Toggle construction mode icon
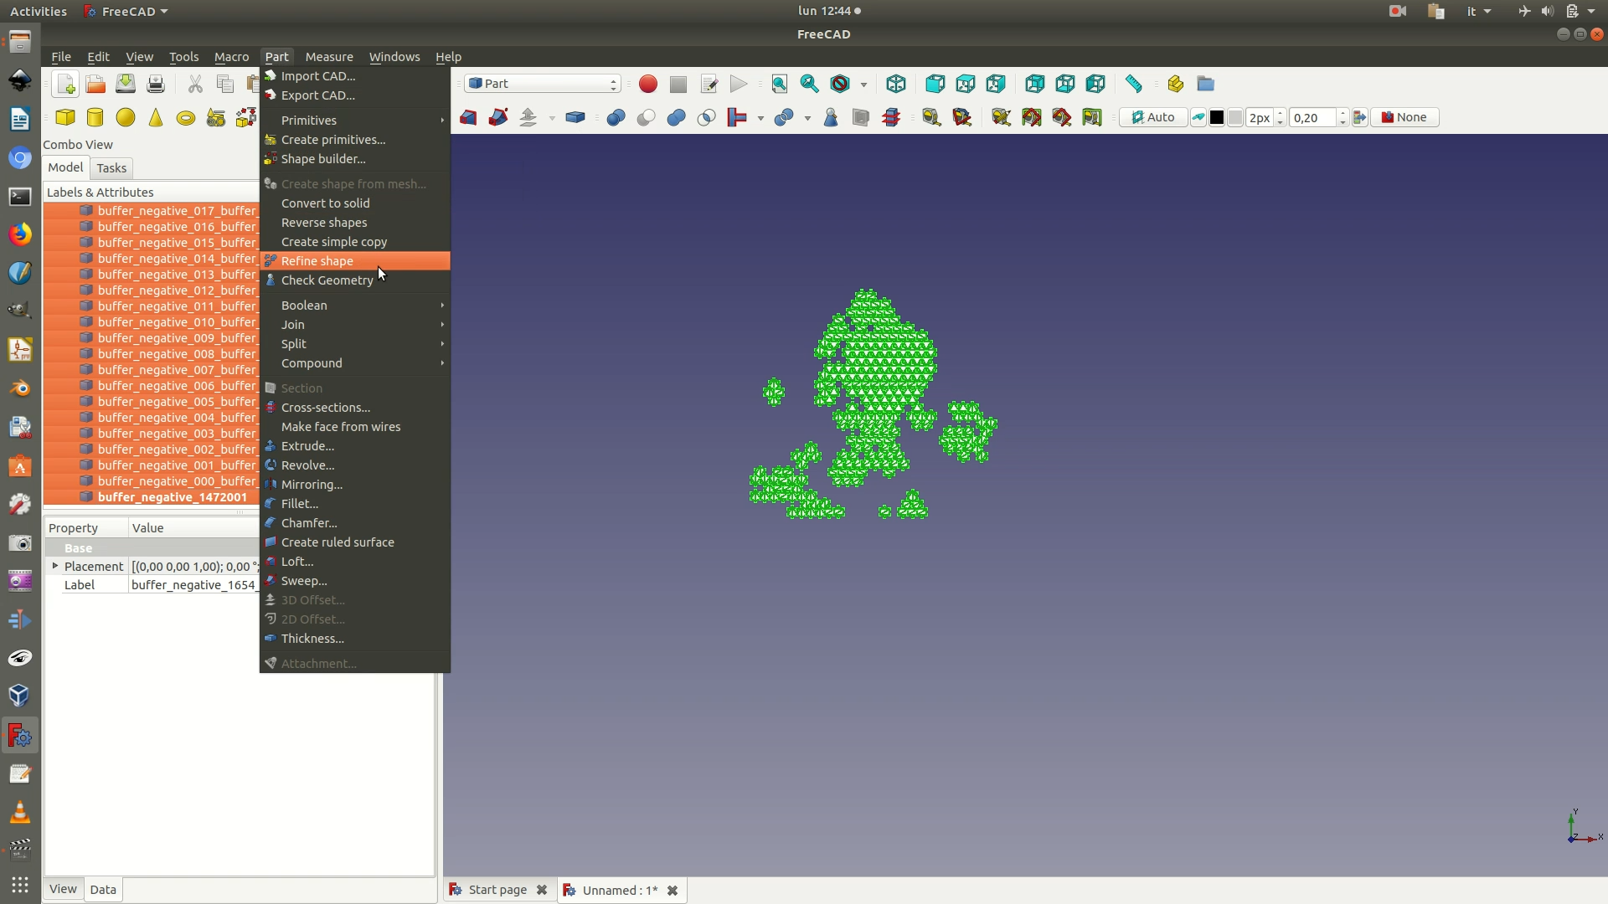Screen dimensions: 1608x904 pos(1198,118)
